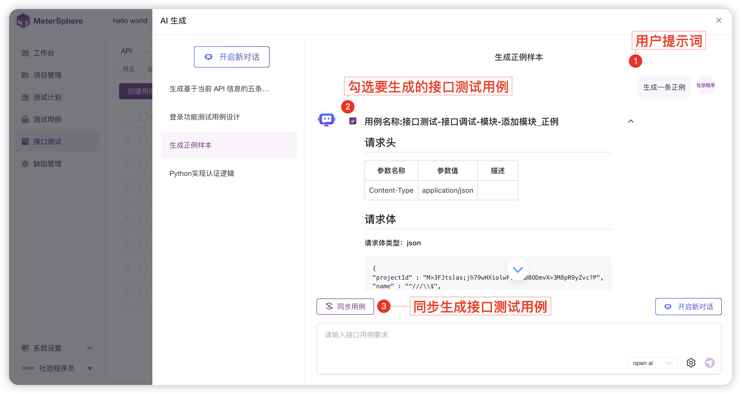
Task: Check the seventh table row checkbox
Action: pyautogui.click(x=143, y=294)
